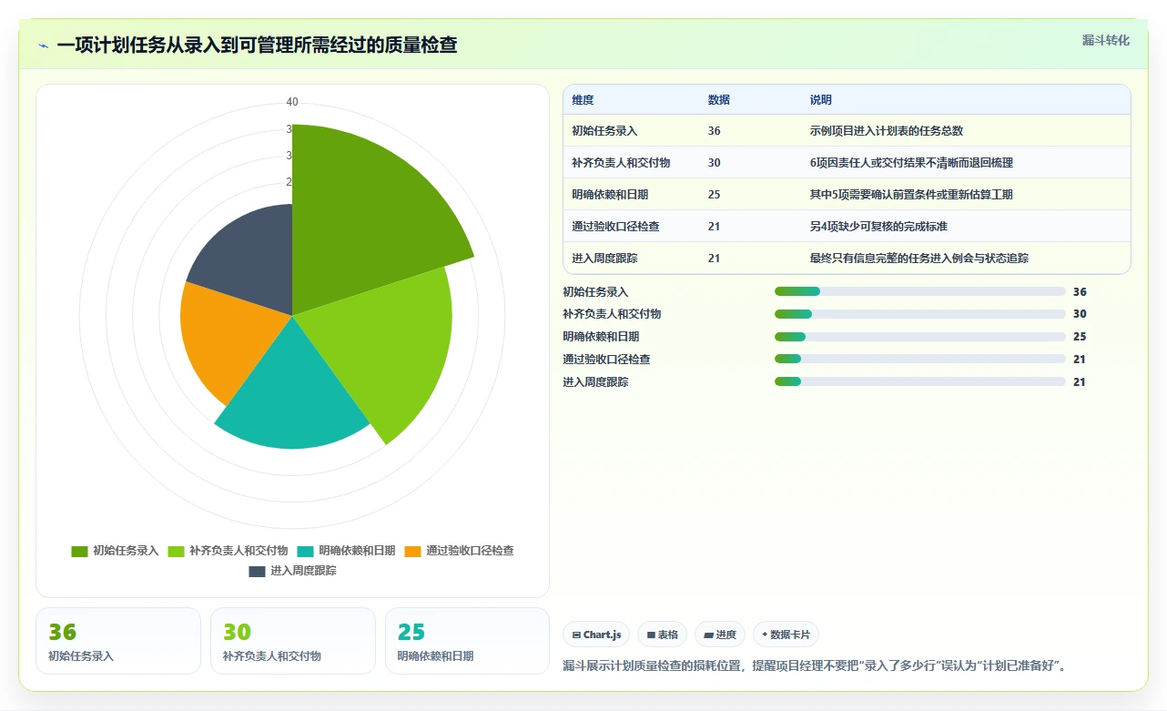Click the description 其中5项需要确认前置条件或重新估算工期
This screenshot has height=711, width=1167.
click(911, 195)
